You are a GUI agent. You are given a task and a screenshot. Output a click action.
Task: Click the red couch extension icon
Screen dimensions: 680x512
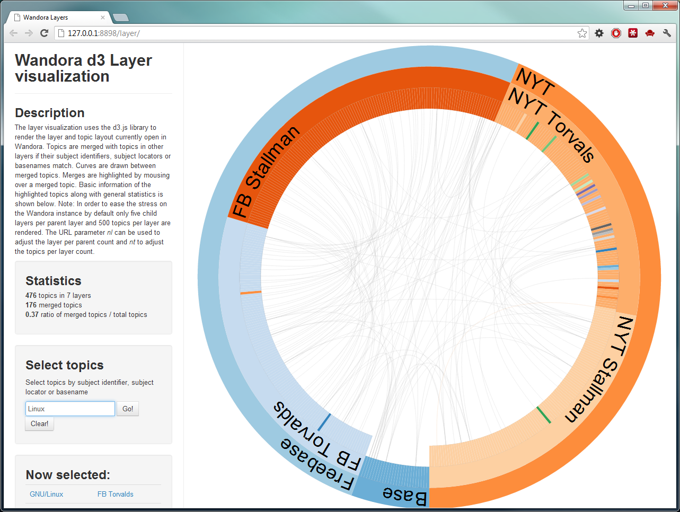coord(650,33)
